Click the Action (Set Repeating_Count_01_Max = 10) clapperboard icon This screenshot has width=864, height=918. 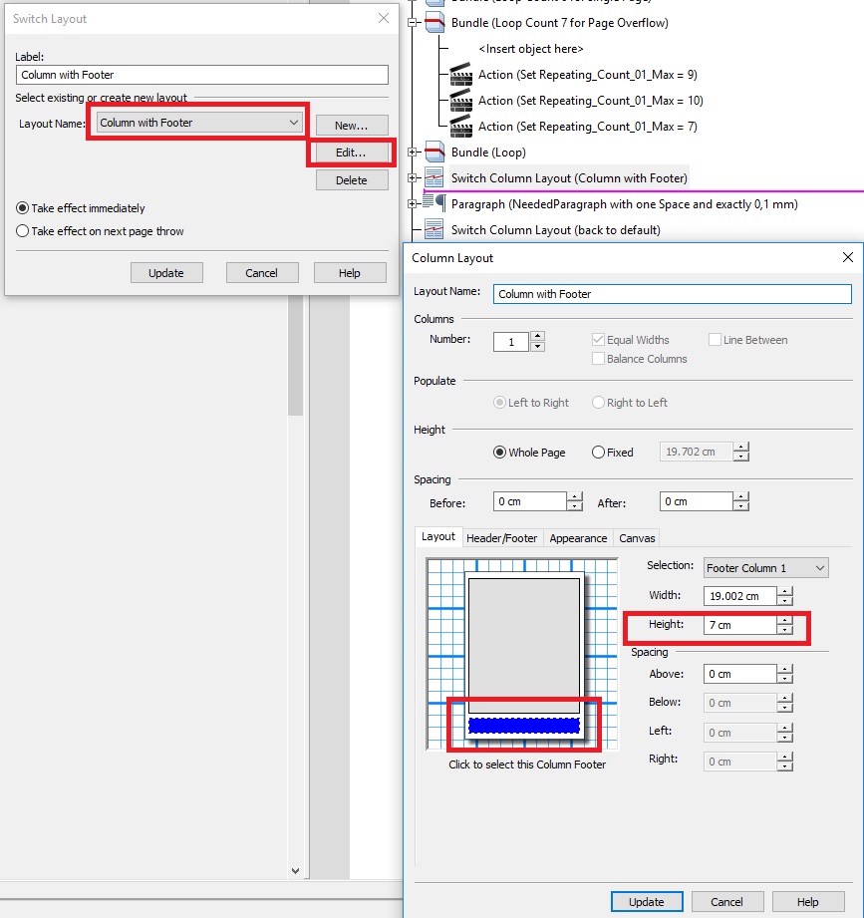click(459, 101)
